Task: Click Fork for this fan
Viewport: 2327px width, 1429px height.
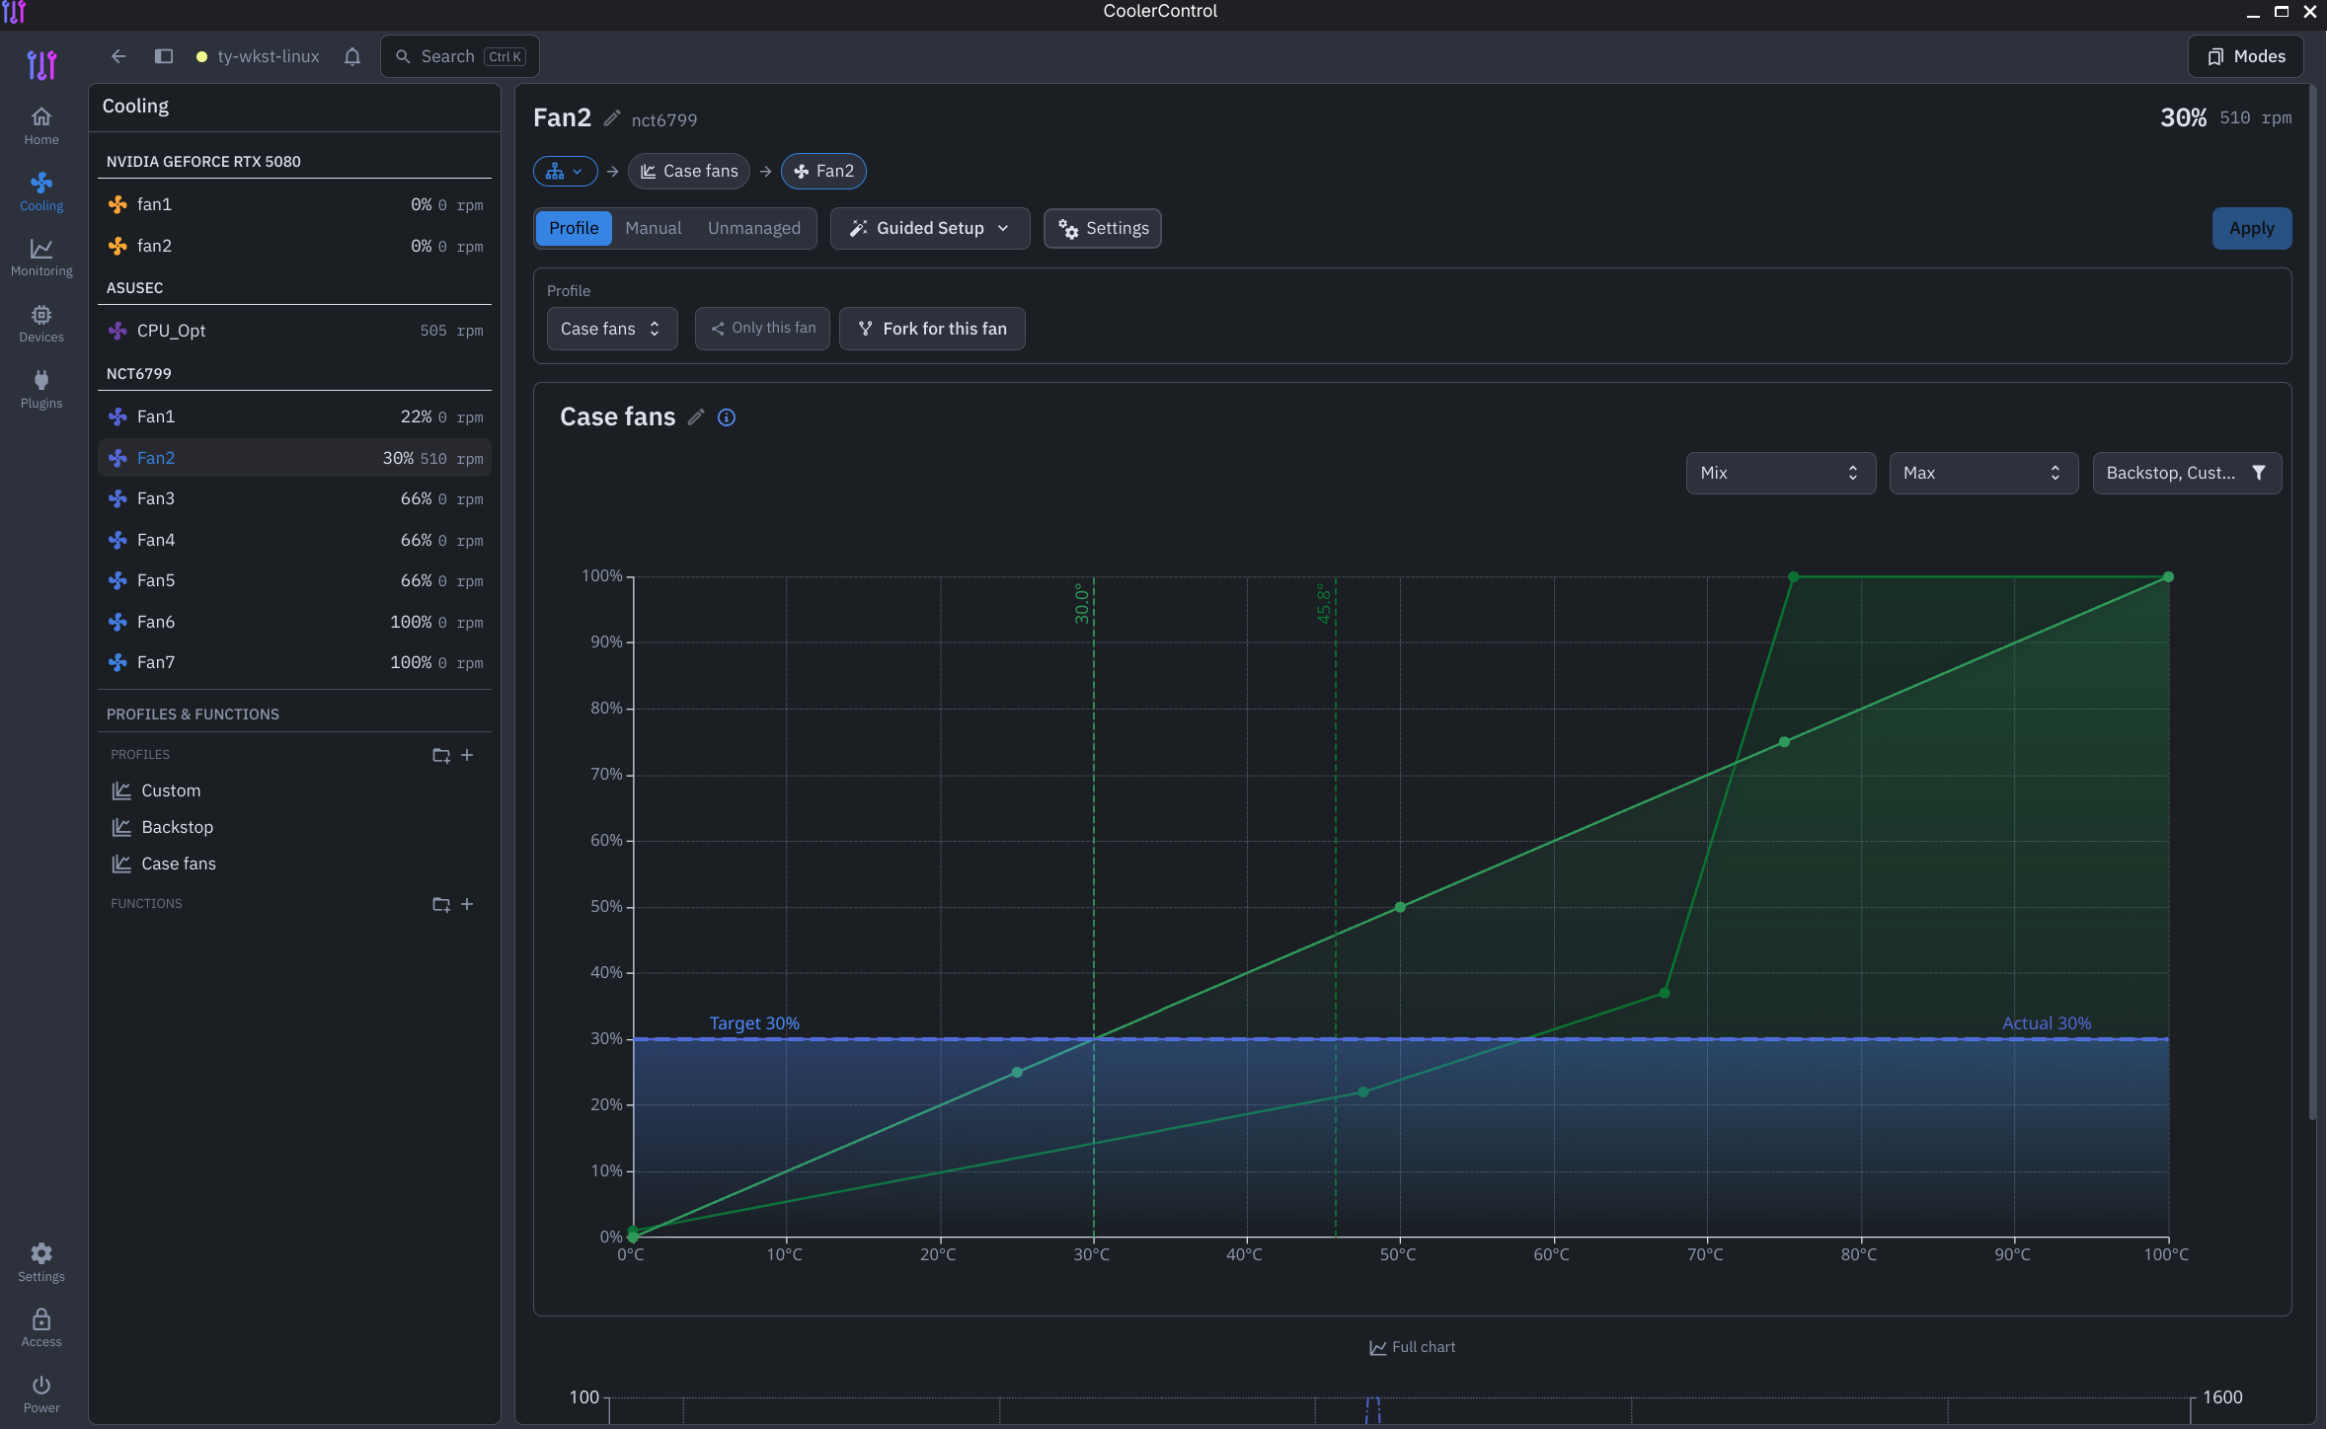Action: (932, 329)
